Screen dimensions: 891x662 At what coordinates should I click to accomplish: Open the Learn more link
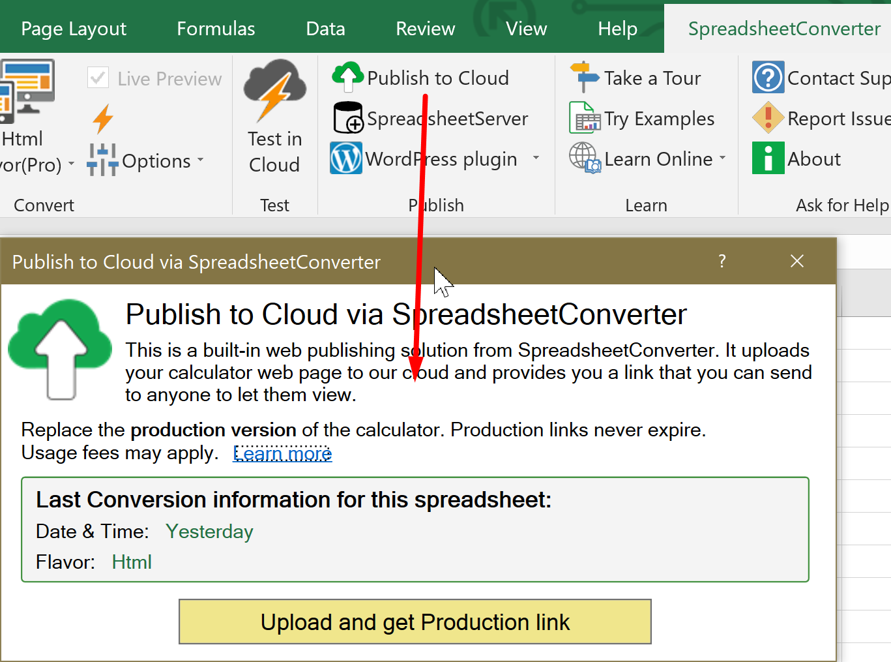click(282, 453)
